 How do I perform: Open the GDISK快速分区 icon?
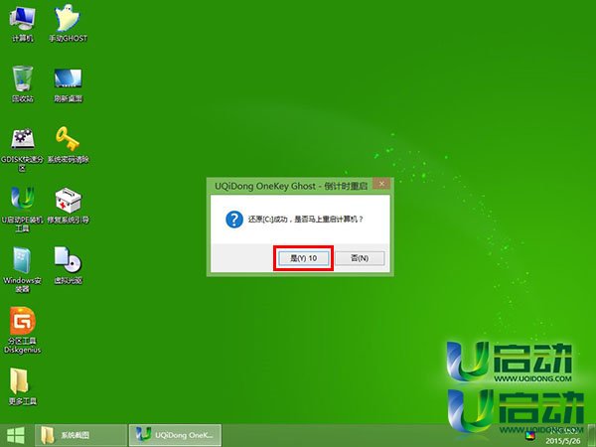click(22, 149)
